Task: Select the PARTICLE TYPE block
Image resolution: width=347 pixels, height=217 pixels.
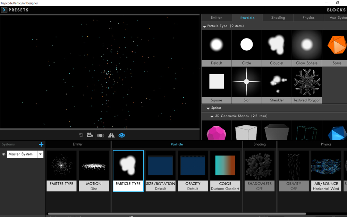Action: 128,171
